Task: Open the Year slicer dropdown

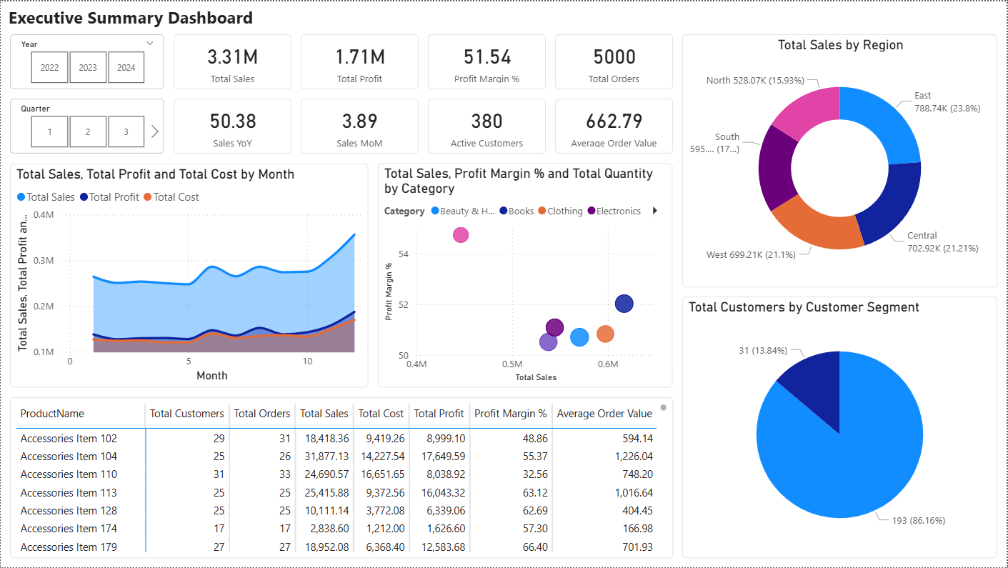Action: pyautogui.click(x=149, y=42)
